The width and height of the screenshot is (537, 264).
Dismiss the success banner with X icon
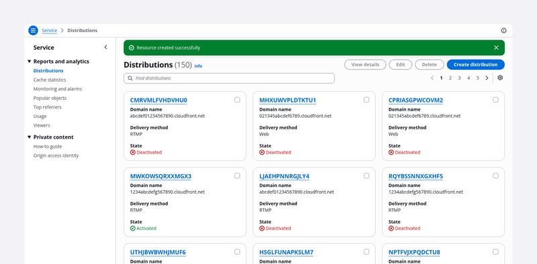click(x=496, y=48)
